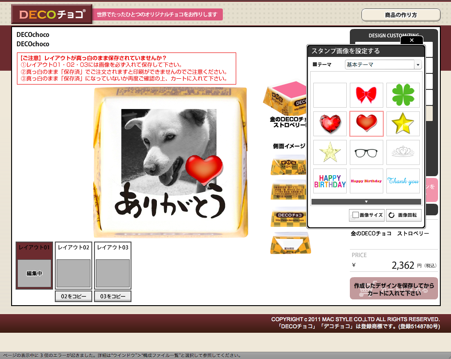Click the 03をコピー button

coord(113,296)
